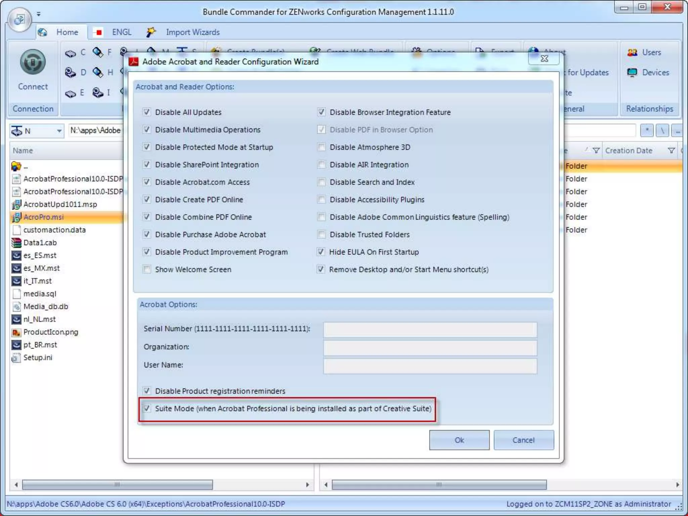Select the D network drive icon
This screenshot has height=516, width=688.
(x=70, y=73)
